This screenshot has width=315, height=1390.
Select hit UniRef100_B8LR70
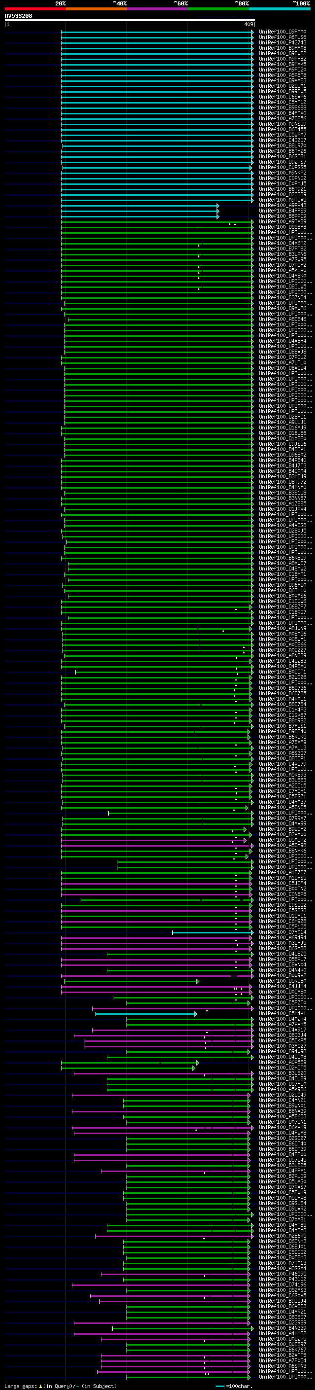pos(283,145)
